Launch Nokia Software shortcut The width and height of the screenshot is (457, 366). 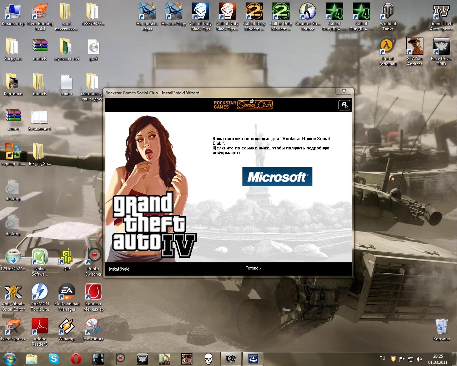point(40,262)
